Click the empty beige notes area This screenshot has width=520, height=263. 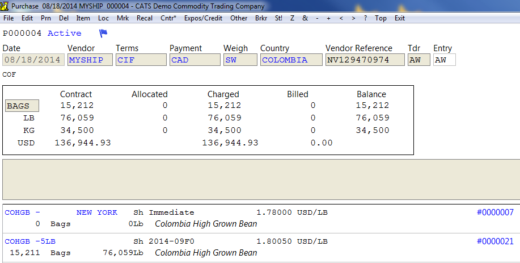click(261, 179)
